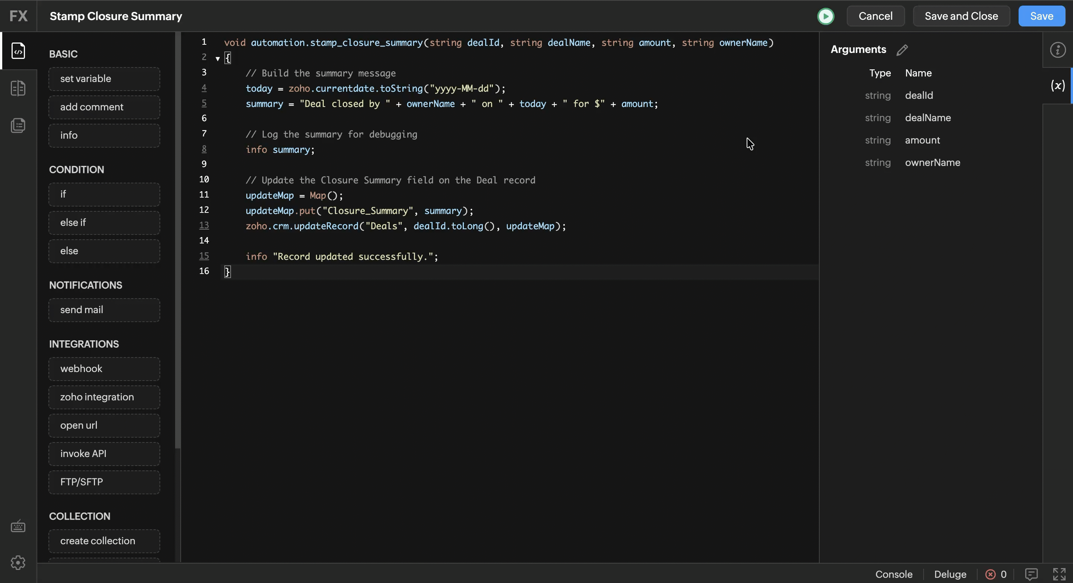Click the CONDITION section heading

coord(77,170)
